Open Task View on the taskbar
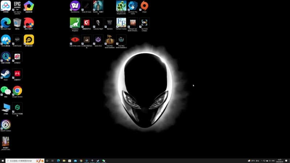This screenshot has width=290, height=163. [x=53, y=161]
